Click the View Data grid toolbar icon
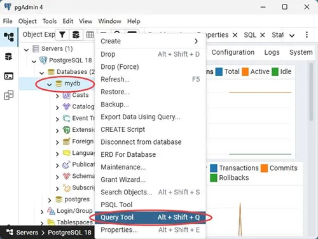This screenshot has width=318, height=239. pos(90,34)
